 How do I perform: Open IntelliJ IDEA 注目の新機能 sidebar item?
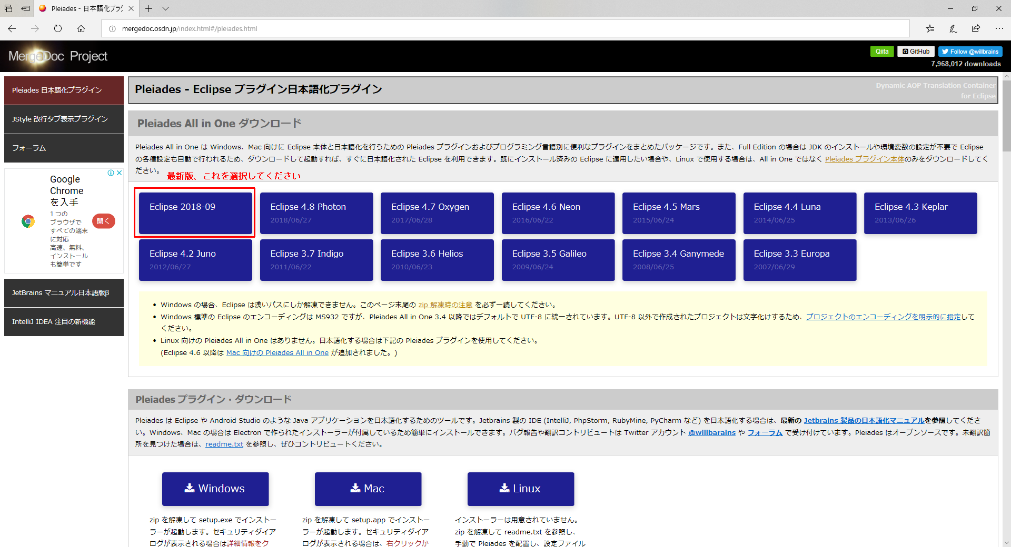click(x=64, y=322)
